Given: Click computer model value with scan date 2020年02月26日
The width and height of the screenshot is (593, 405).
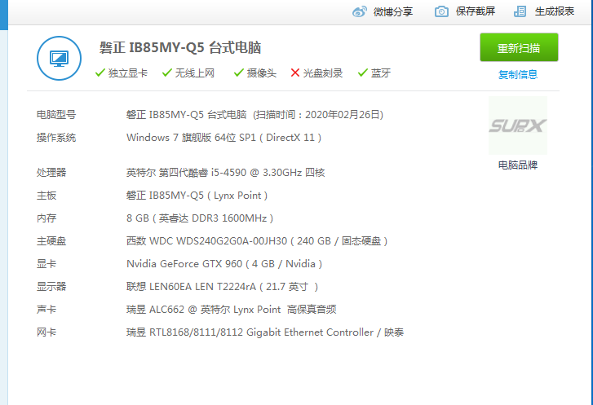Looking at the screenshot, I should [x=254, y=114].
